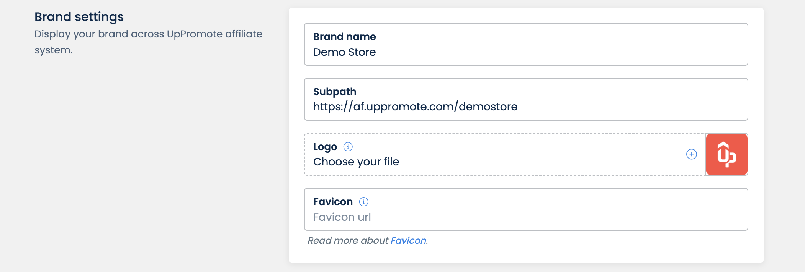Viewport: 805px width, 272px height.
Task: Click the info icon beside Favicon
Action: point(363,202)
